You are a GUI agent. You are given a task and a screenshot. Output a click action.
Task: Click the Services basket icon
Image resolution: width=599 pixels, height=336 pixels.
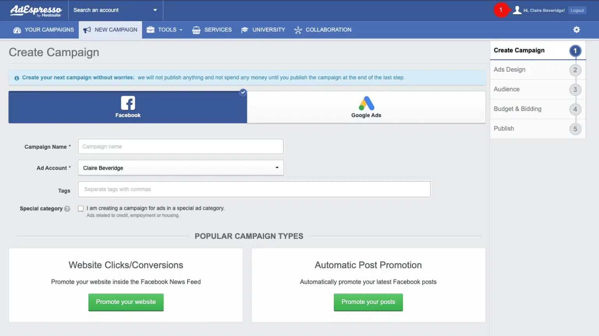[197, 30]
